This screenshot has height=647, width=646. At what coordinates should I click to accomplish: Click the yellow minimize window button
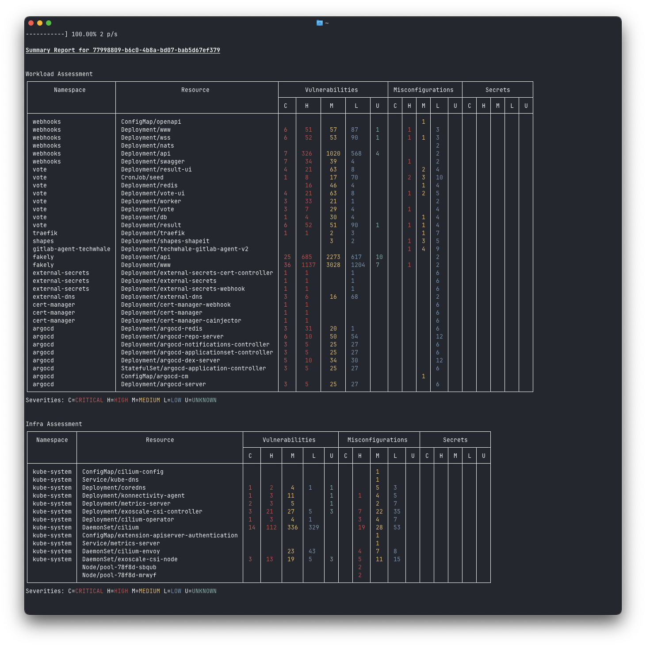pos(40,23)
